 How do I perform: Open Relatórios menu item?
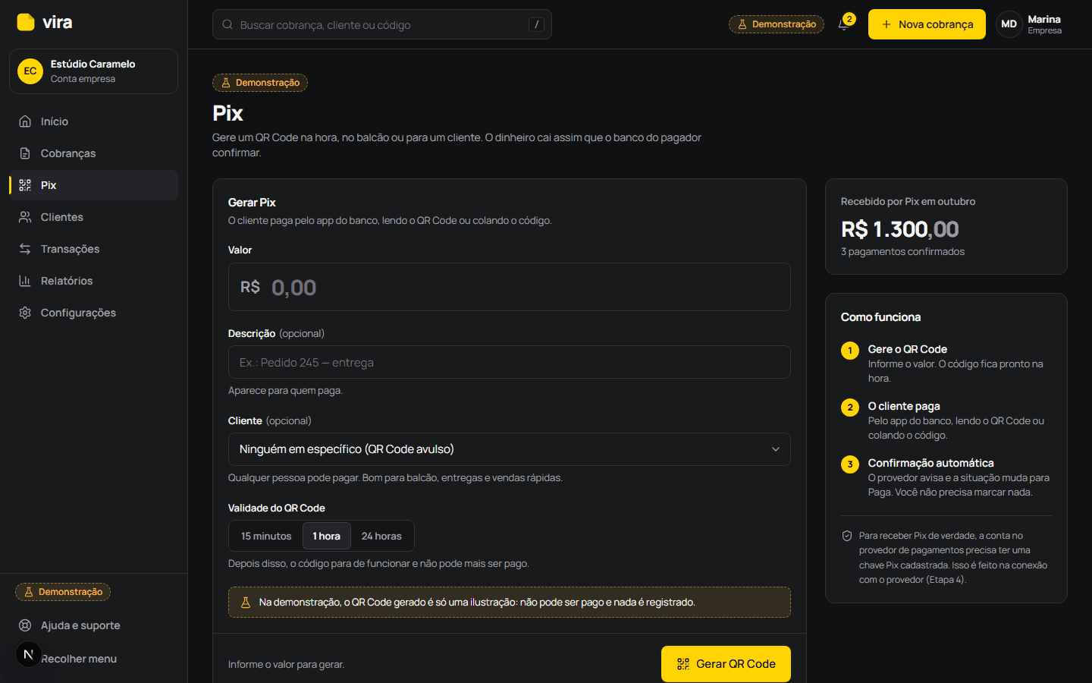(x=93, y=281)
